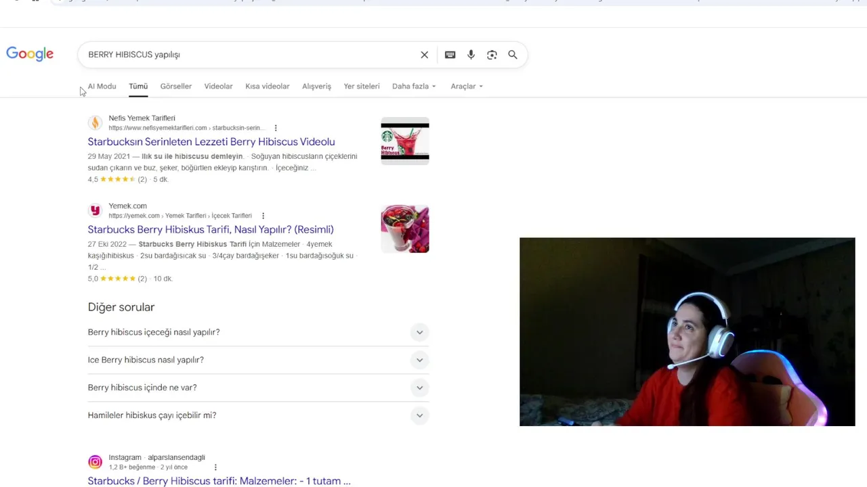The width and height of the screenshot is (867, 487).
Task: Click question text 'Hamileler hibiskus çayı içebilir mi?'
Action: tap(152, 415)
